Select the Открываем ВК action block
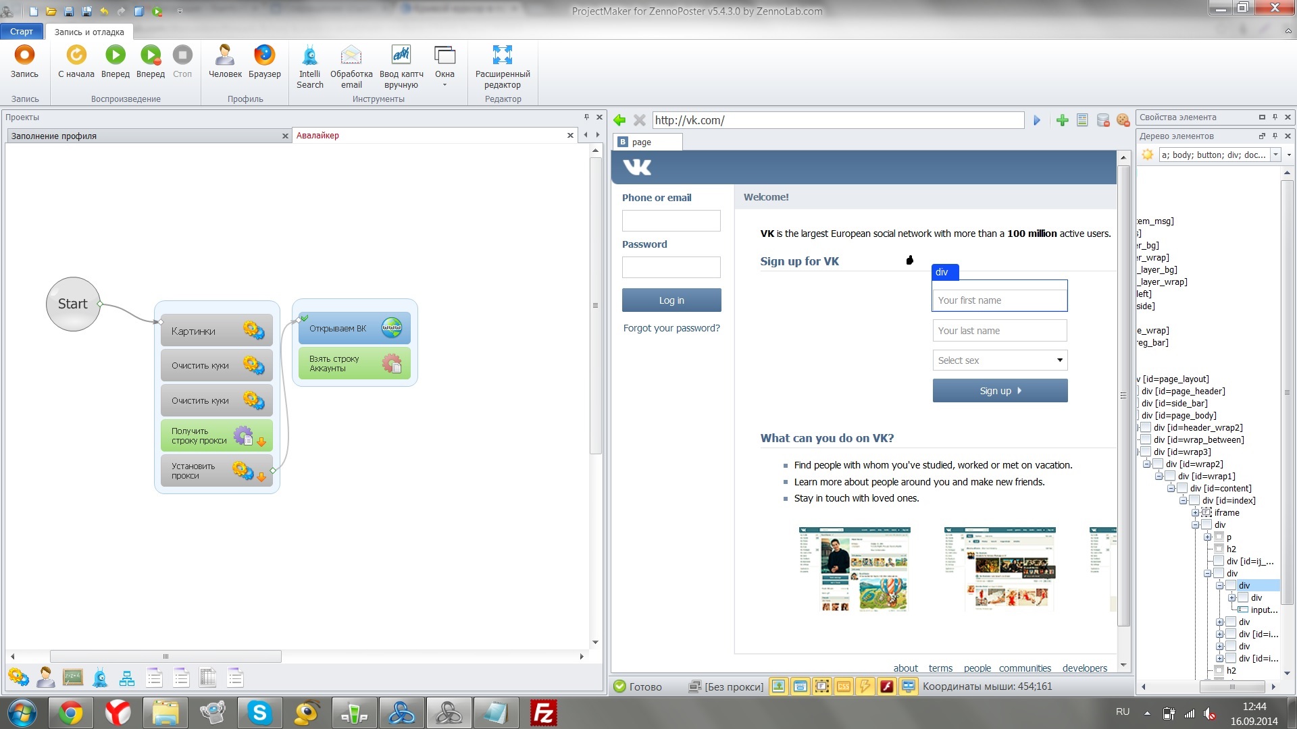1297x729 pixels. (x=355, y=328)
